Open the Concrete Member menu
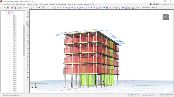The width and height of the screenshot is (174, 97). tap(32, 4)
